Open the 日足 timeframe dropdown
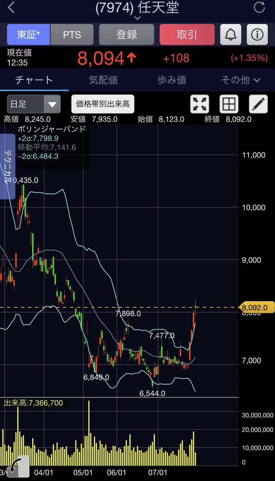This screenshot has height=481, width=275. pos(34,104)
